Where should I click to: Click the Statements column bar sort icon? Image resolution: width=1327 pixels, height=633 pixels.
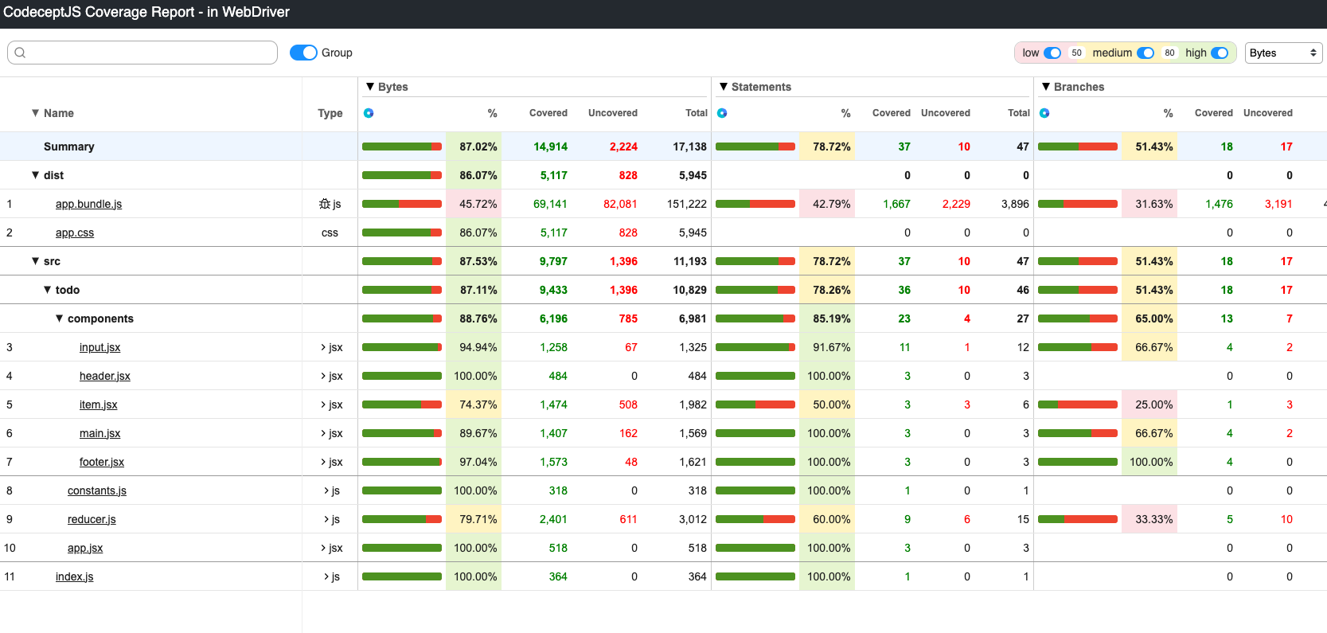(722, 113)
